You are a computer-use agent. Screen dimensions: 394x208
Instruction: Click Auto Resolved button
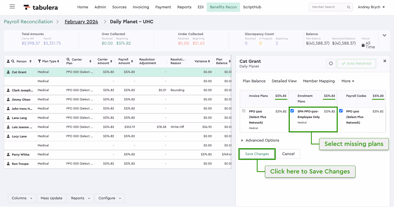click(x=356, y=63)
